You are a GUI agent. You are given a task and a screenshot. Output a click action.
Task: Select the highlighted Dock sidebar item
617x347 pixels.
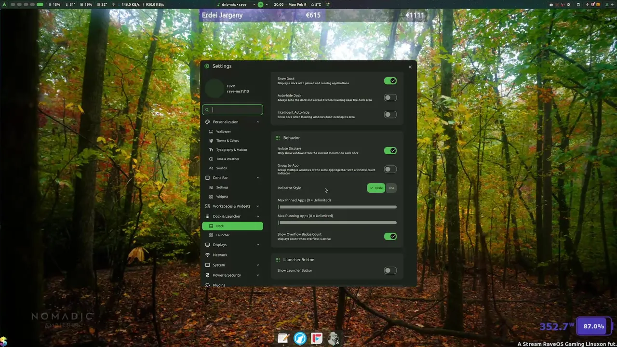tap(232, 226)
